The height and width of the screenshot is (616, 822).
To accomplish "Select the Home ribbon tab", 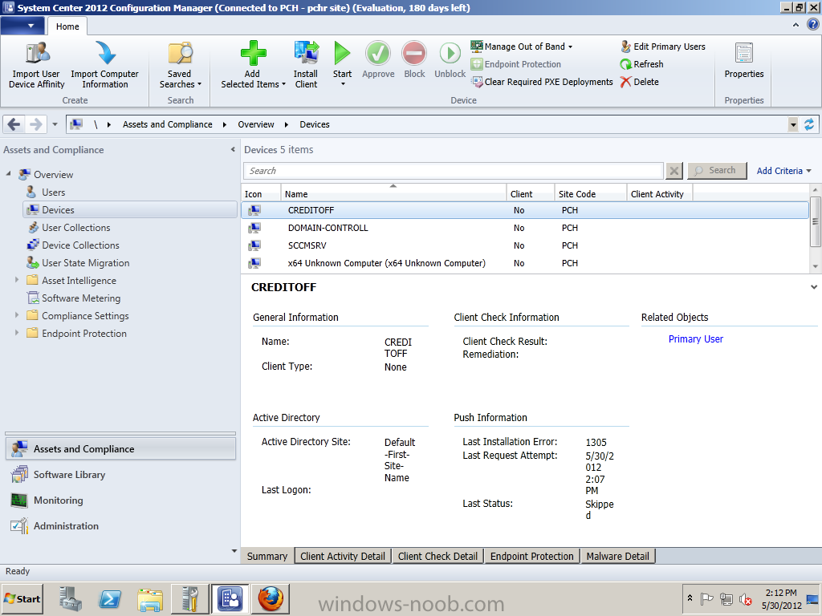I will [67, 26].
